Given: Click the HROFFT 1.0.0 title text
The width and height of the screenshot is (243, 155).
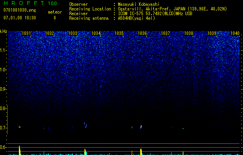Looking at the screenshot, I should point(30,3).
